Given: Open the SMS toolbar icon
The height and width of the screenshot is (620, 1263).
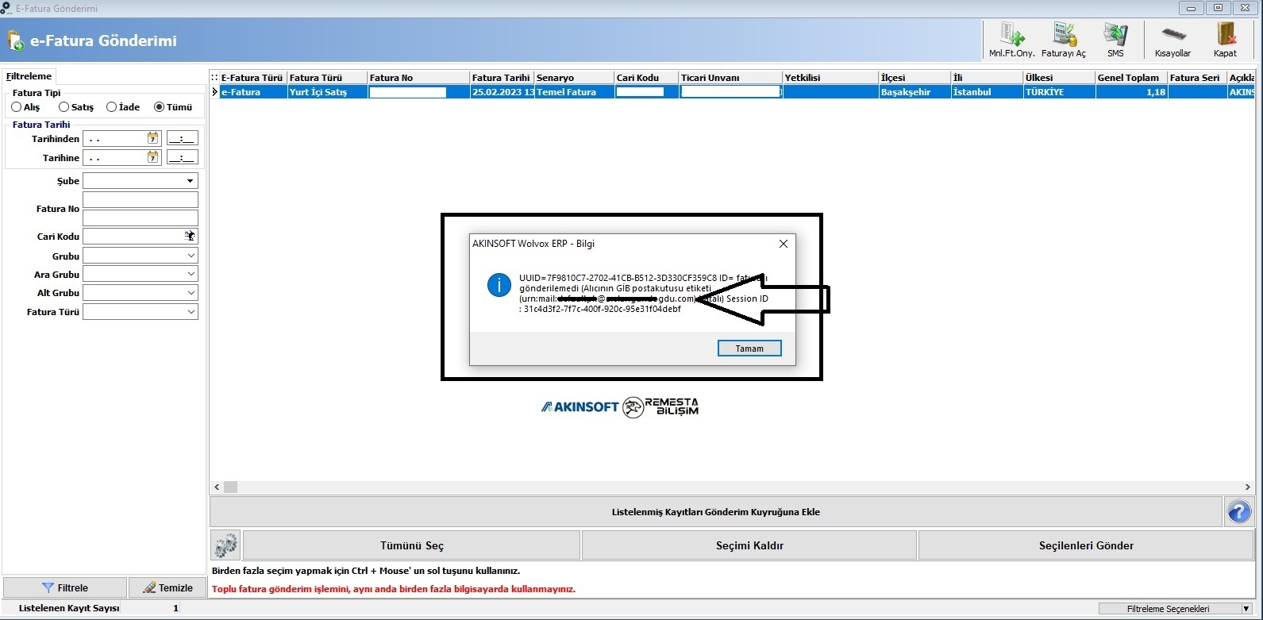Looking at the screenshot, I should tap(1115, 40).
